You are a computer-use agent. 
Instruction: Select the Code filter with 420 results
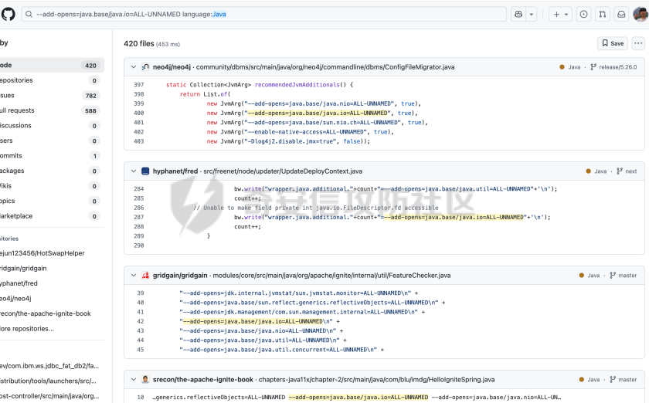[51, 66]
